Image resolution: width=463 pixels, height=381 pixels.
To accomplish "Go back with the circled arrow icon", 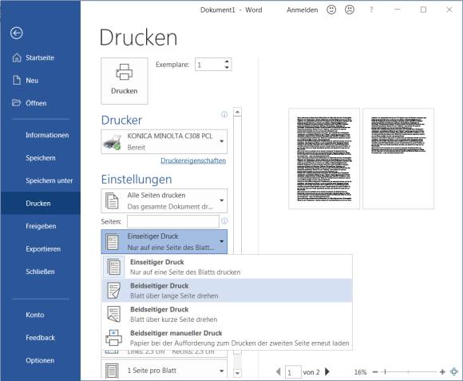I will [x=17, y=33].
